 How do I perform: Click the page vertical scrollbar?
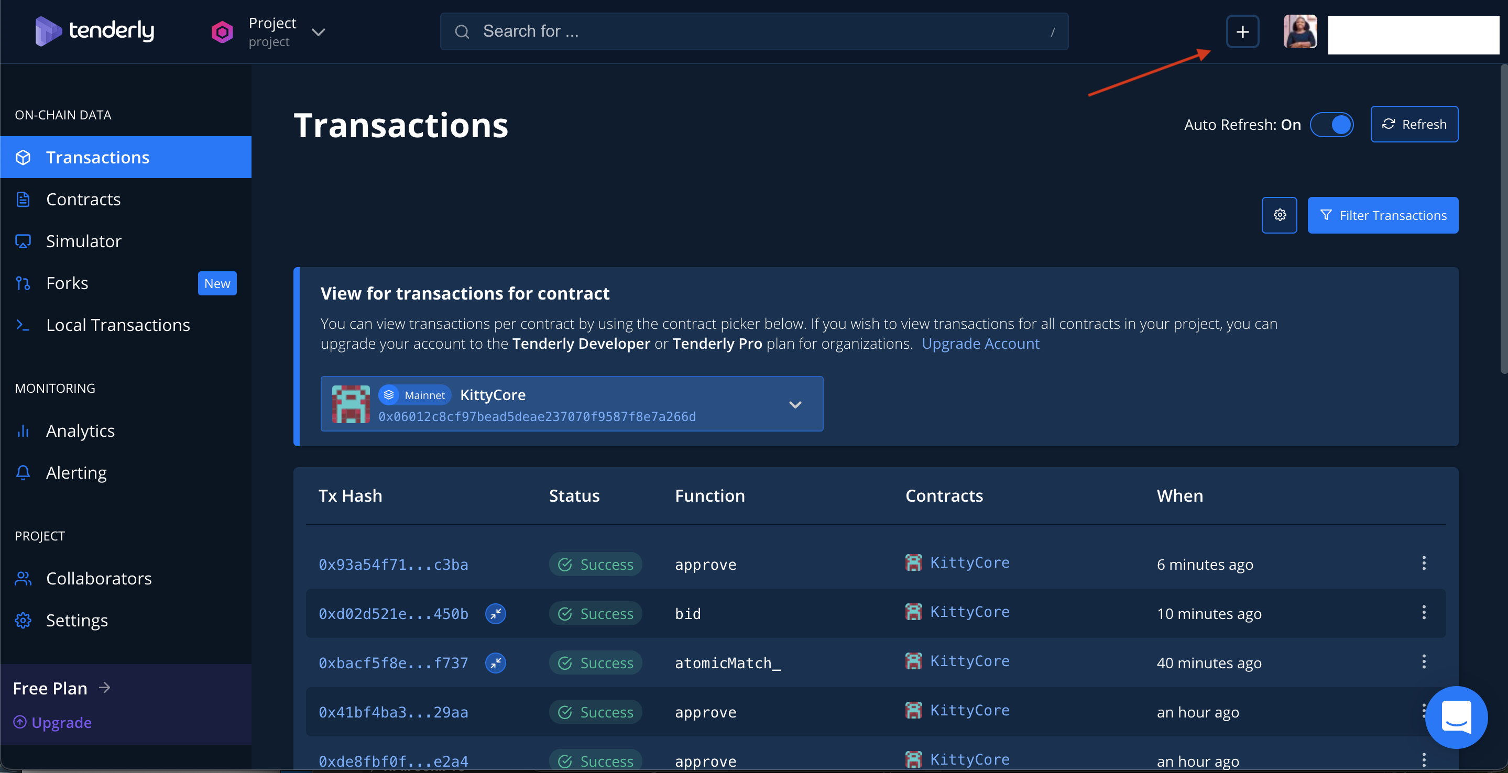click(x=1503, y=219)
